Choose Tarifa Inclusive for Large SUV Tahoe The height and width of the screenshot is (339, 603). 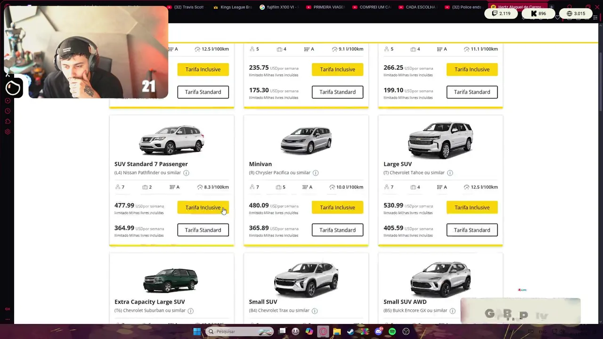coord(472,208)
